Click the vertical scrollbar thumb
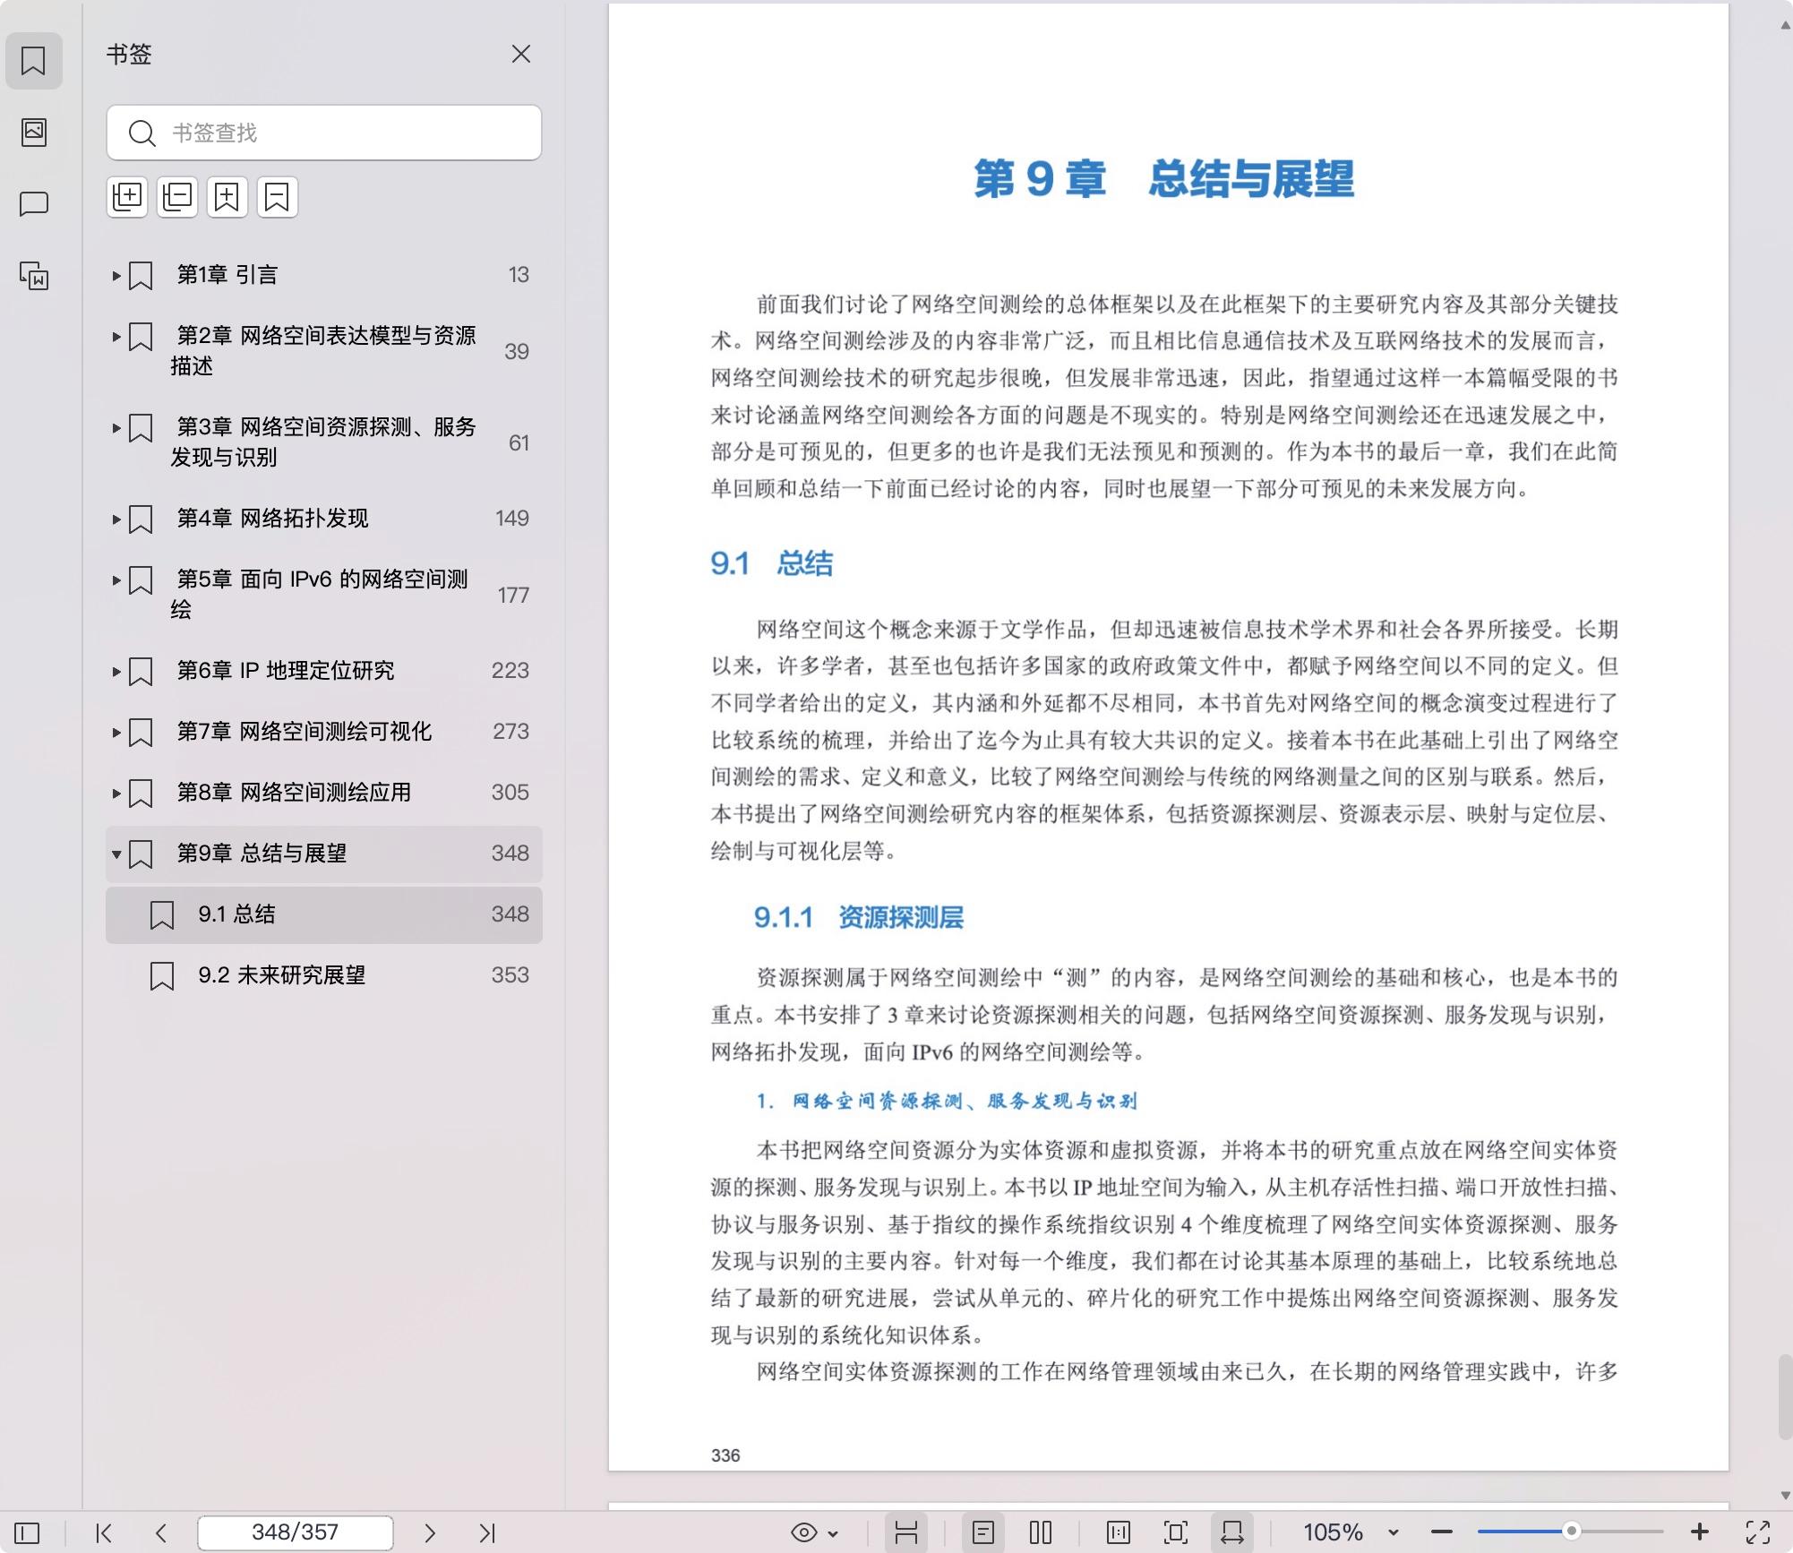 (1785, 1397)
